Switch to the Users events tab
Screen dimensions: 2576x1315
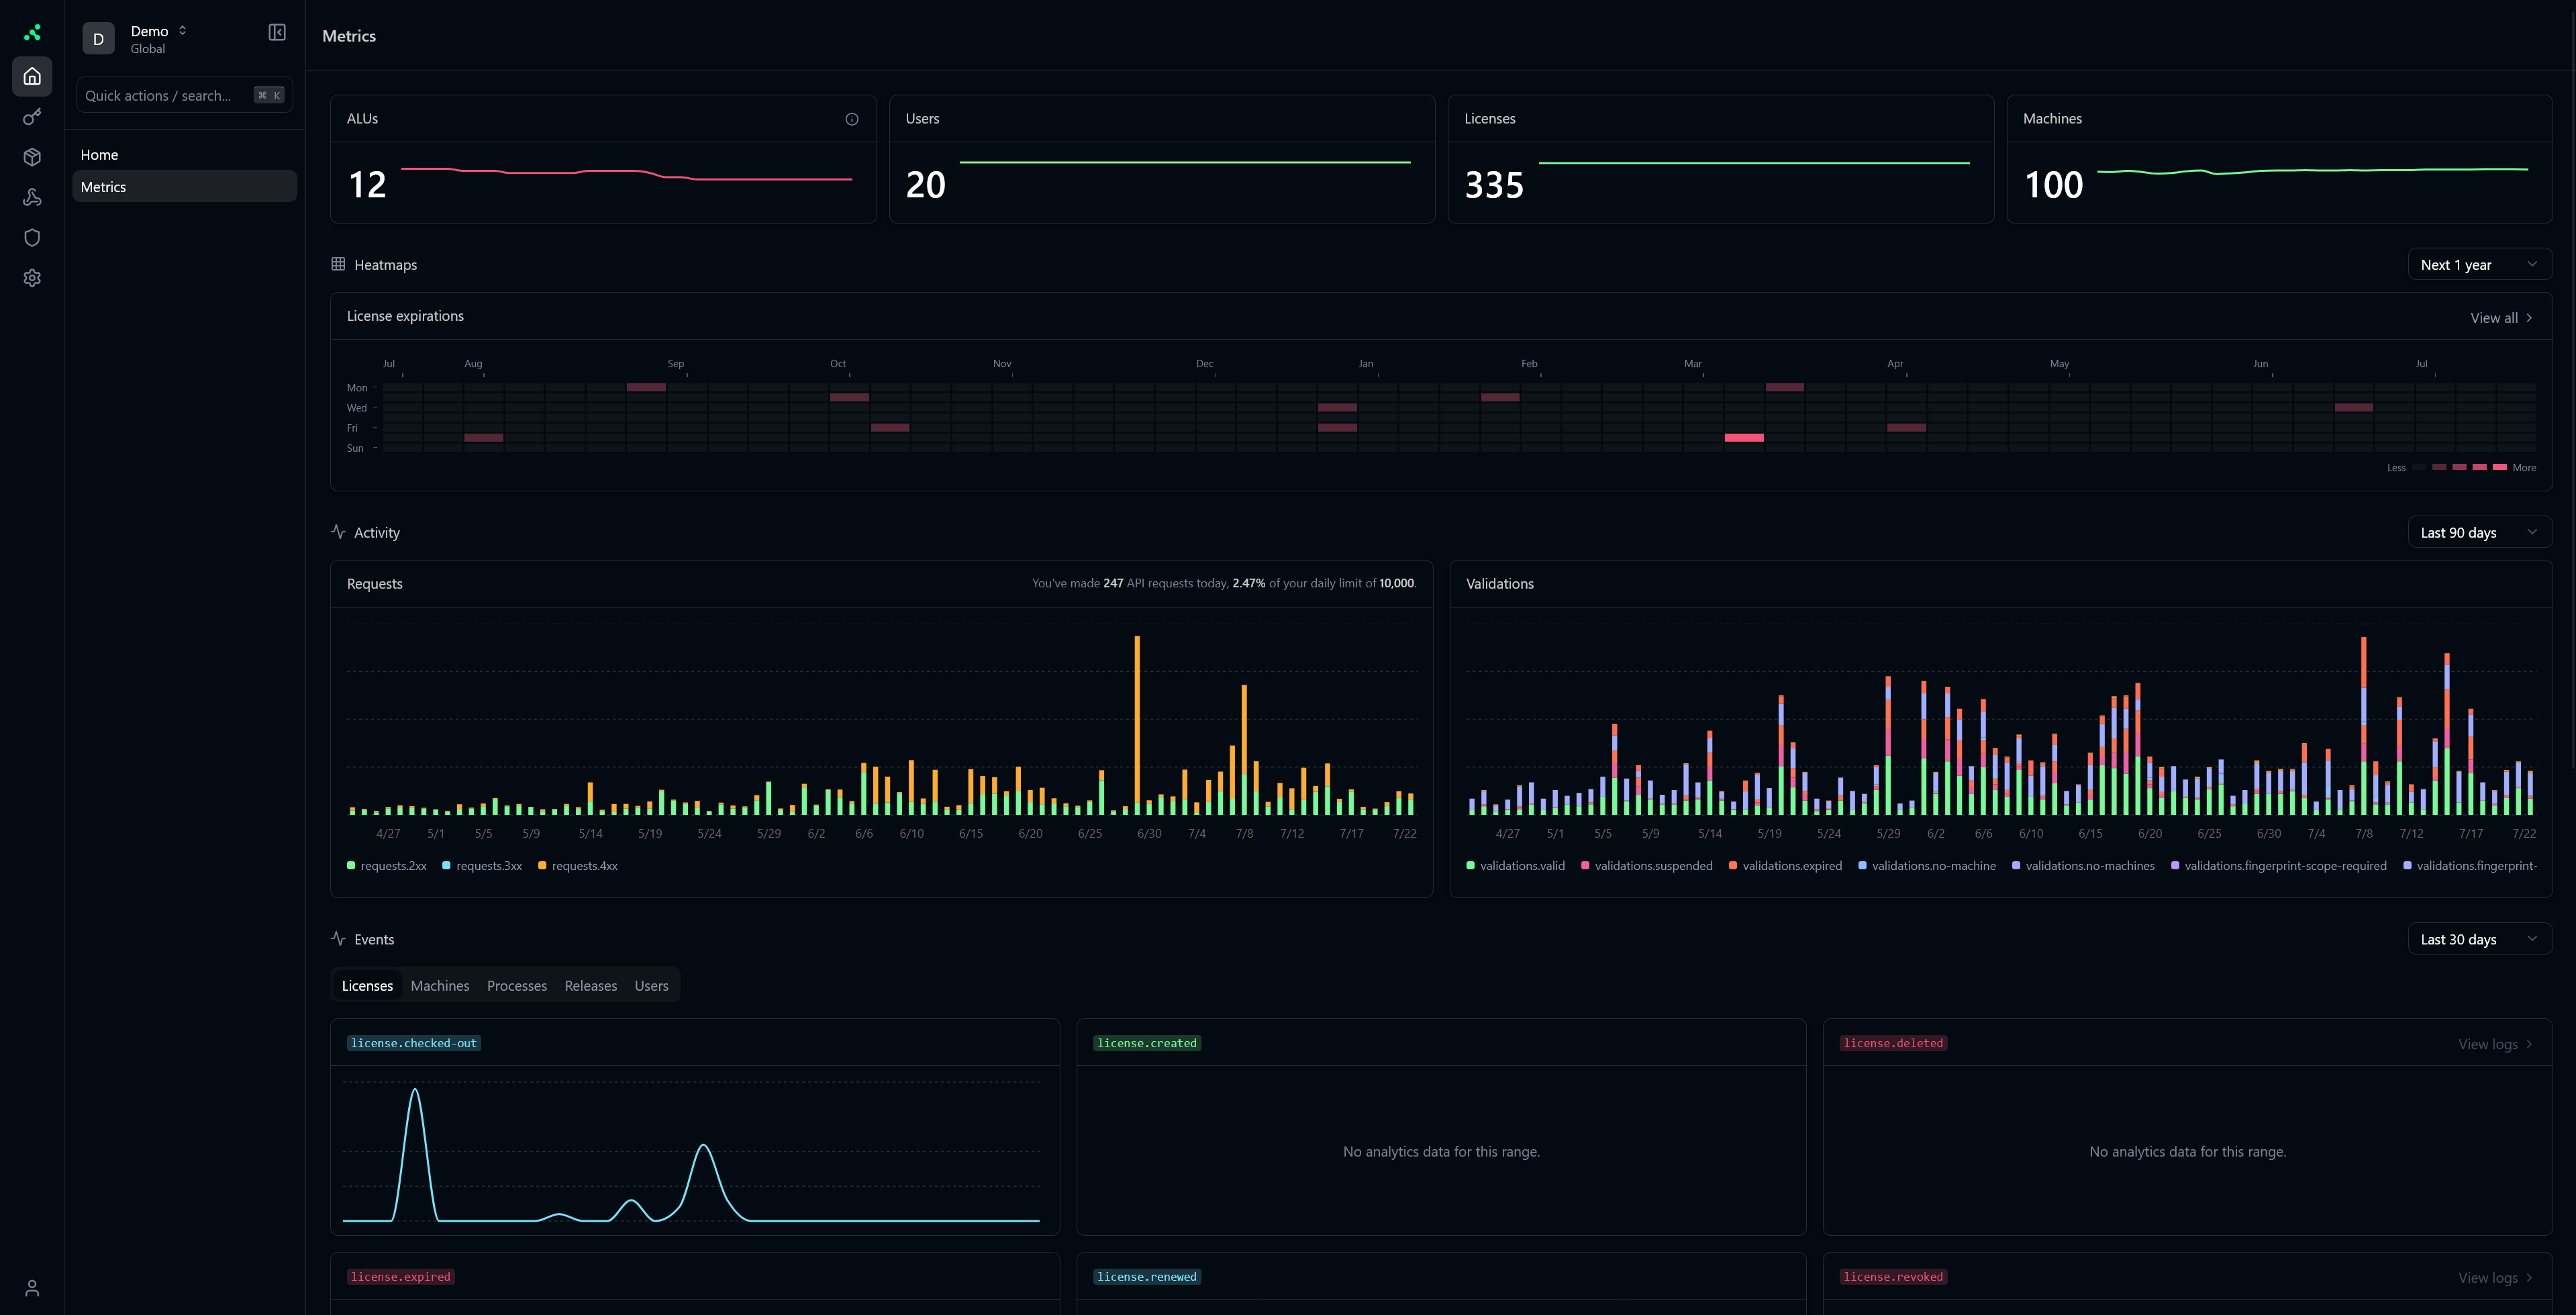(x=652, y=986)
